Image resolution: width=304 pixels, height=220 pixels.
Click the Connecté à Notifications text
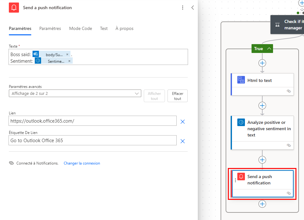click(37, 163)
